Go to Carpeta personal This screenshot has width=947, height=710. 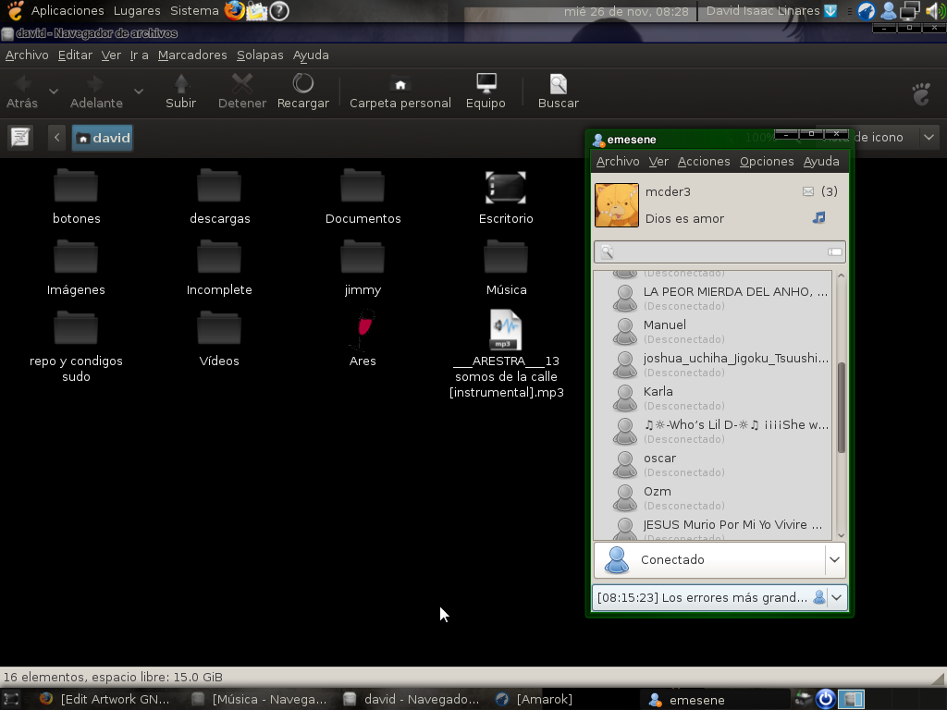[x=400, y=92]
